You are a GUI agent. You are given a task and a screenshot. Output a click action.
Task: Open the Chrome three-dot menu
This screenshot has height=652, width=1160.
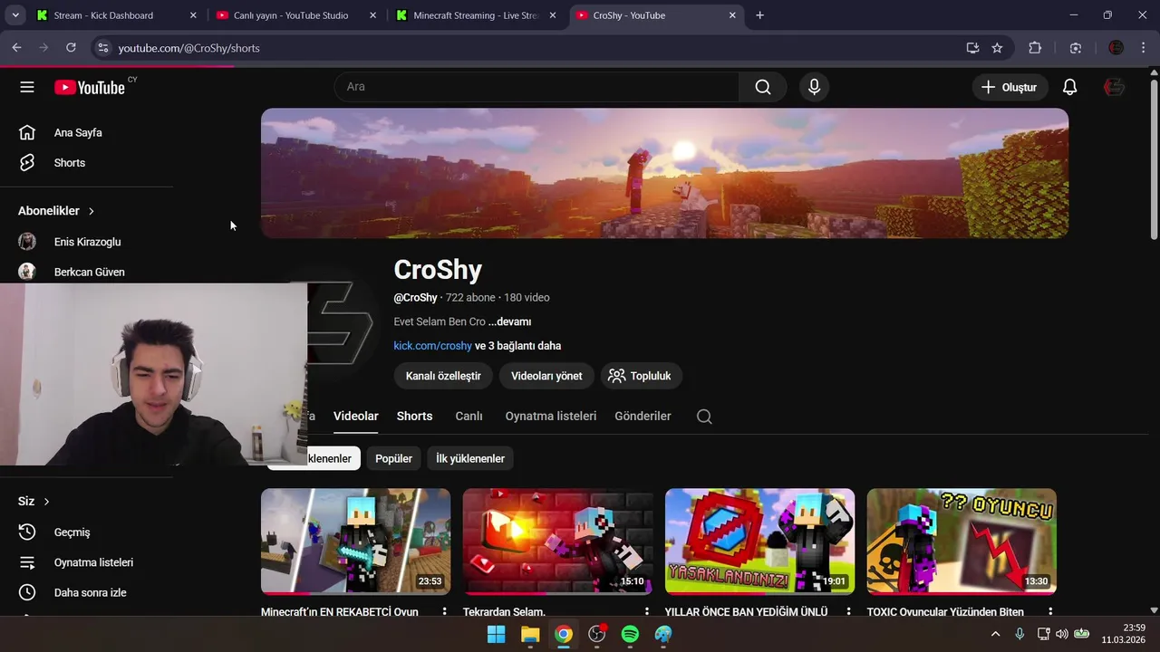point(1143,48)
